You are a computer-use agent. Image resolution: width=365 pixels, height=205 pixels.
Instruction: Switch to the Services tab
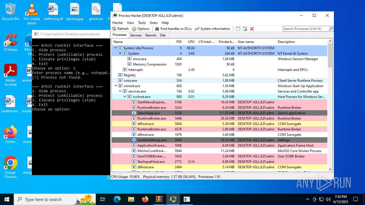pyautogui.click(x=136, y=35)
